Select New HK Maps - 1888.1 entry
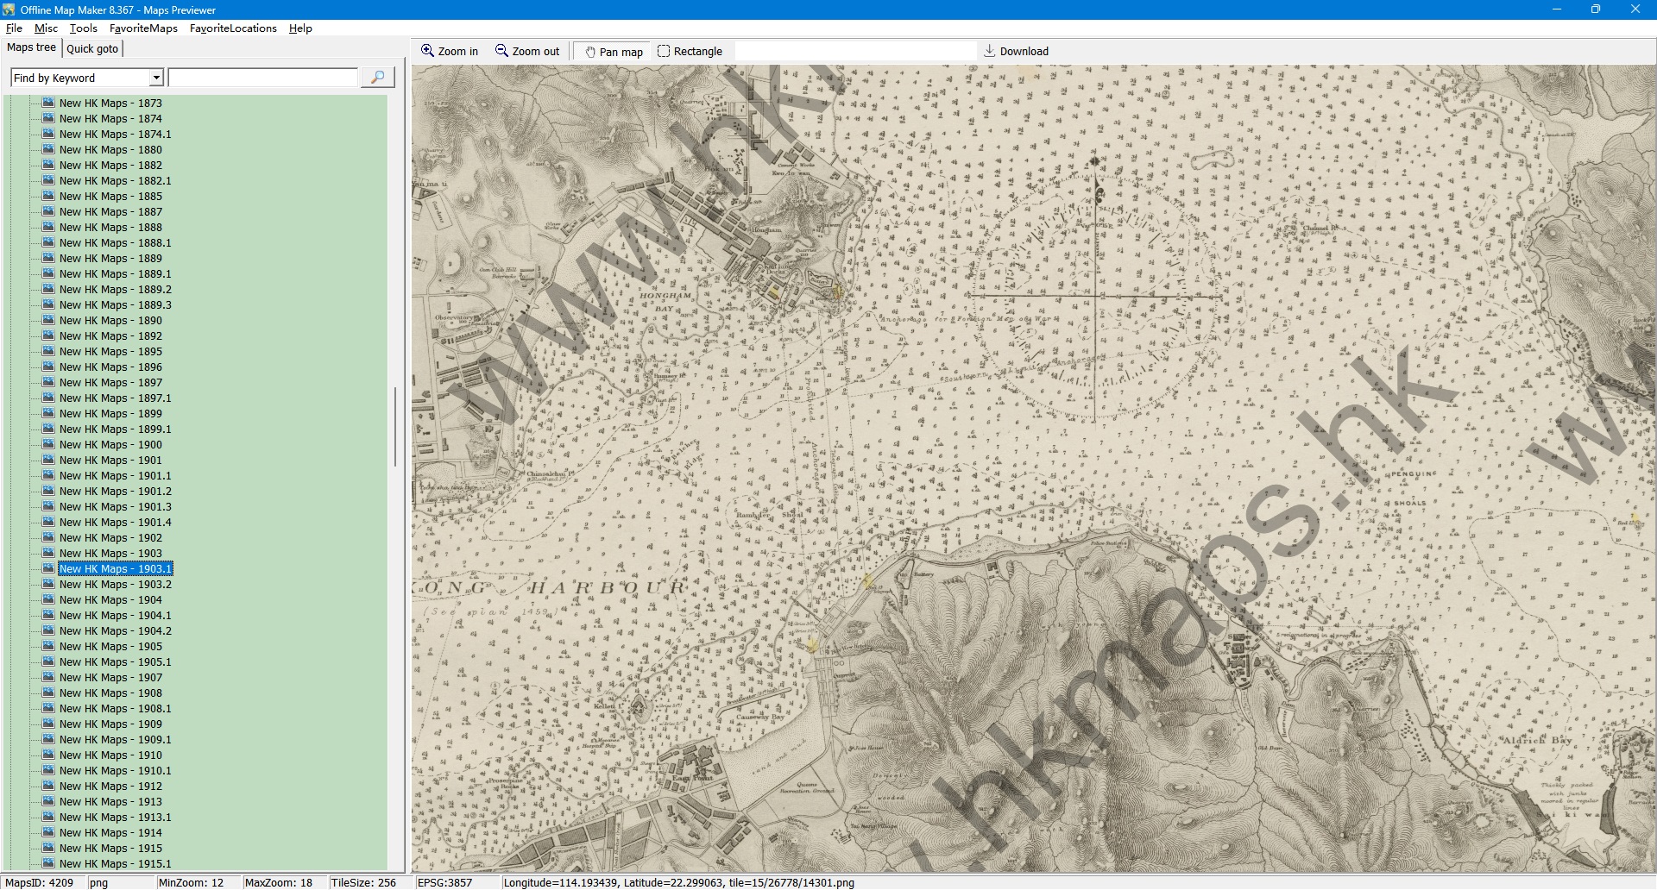 pyautogui.click(x=115, y=243)
